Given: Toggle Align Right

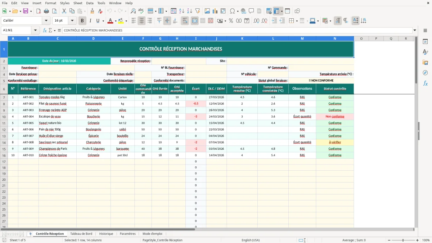Looking at the screenshot, I should [150, 21].
